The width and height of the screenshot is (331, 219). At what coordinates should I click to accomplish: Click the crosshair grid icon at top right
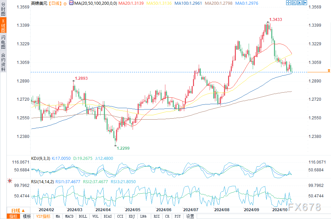288,3
